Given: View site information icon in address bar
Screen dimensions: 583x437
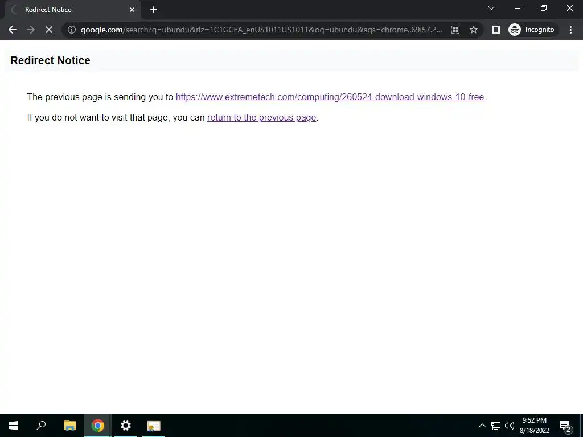Looking at the screenshot, I should tap(72, 30).
